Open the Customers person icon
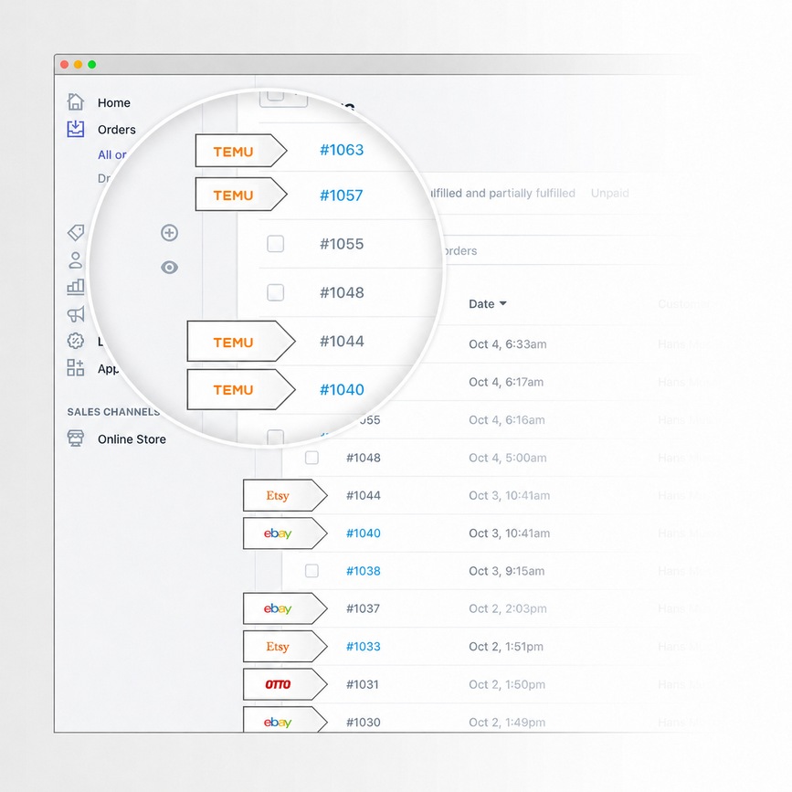 (75, 260)
